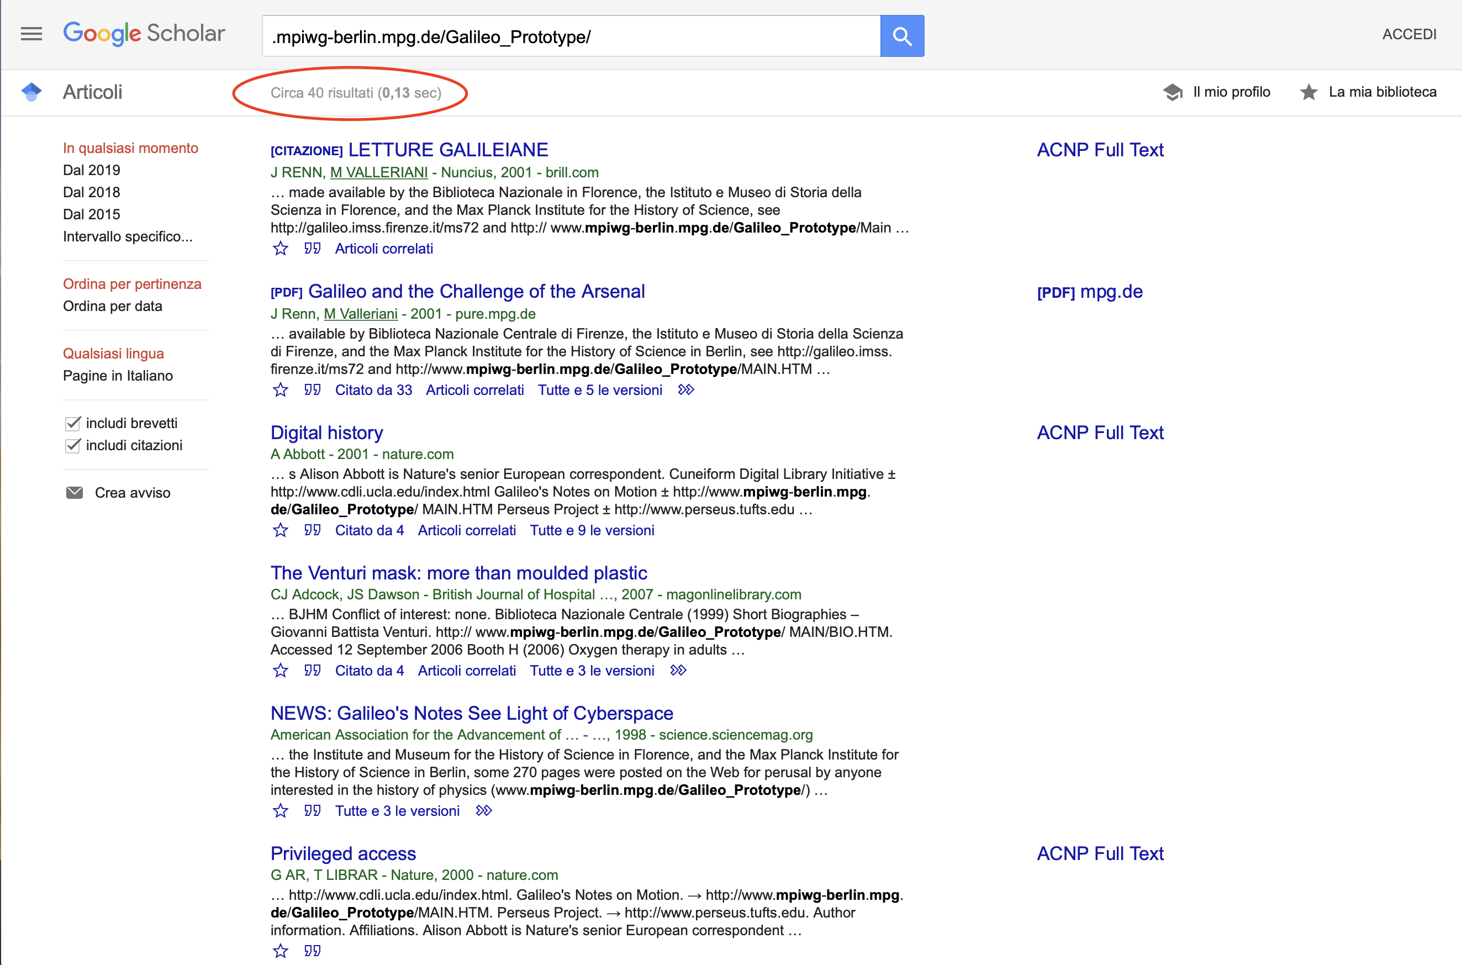Open the Privileged access article
This screenshot has height=965, width=1462.
pos(344,853)
